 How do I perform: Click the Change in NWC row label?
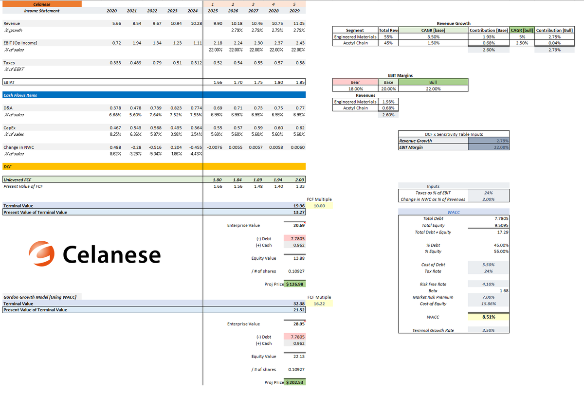point(18,147)
